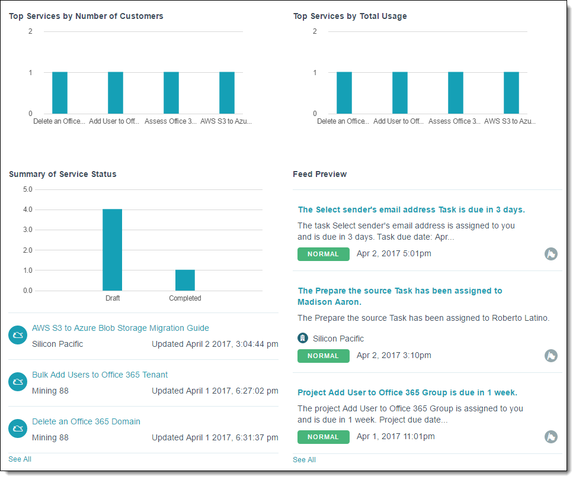Screen dimensions: 576x480
Task: Click the NORMAL badge dated Apr 1, 2017 11:01pm
Action: (324, 437)
